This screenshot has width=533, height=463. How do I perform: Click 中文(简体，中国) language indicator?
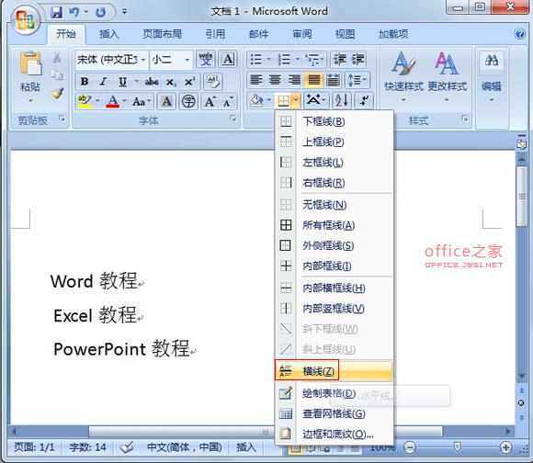184,447
